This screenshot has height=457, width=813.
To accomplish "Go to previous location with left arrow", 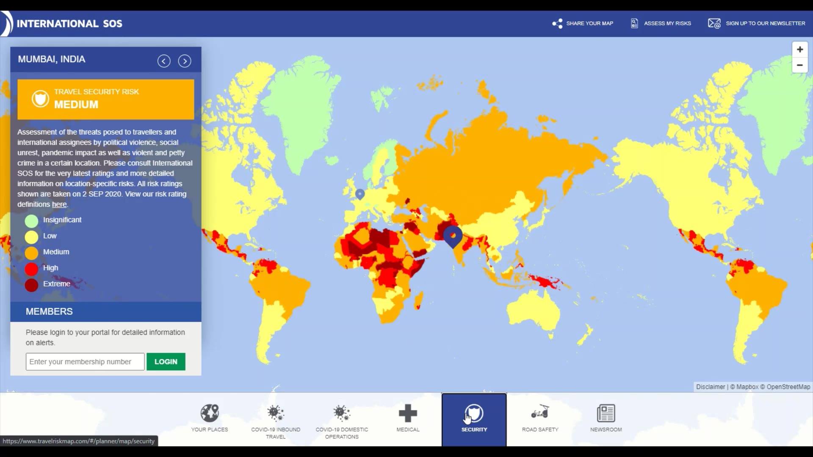I will point(164,61).
